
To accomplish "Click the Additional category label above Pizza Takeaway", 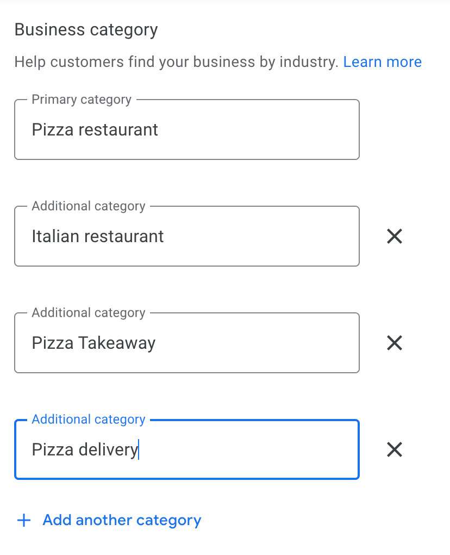I will (x=89, y=313).
